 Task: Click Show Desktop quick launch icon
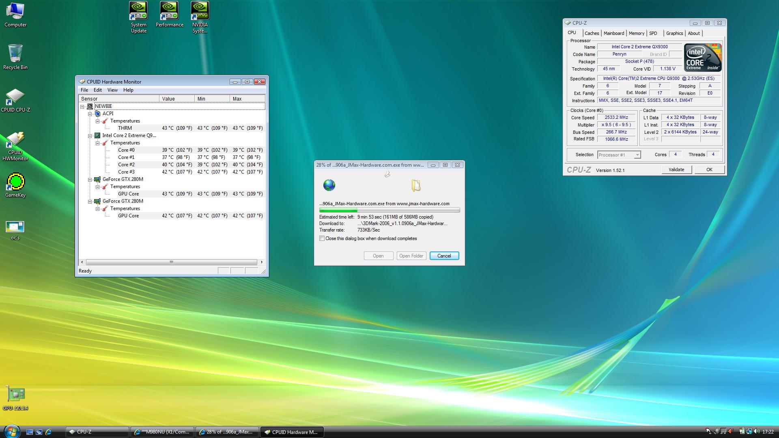click(30, 432)
